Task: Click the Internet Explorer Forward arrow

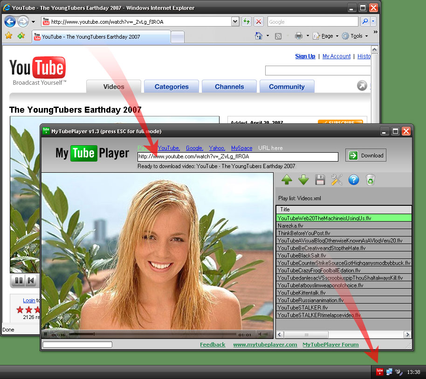Action: click(23, 21)
